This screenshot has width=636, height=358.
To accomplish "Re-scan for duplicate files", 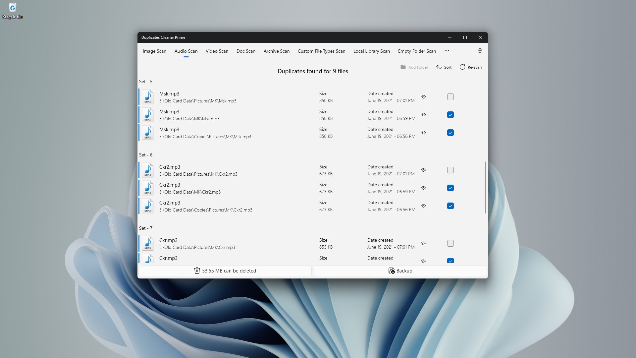I will coord(470,67).
